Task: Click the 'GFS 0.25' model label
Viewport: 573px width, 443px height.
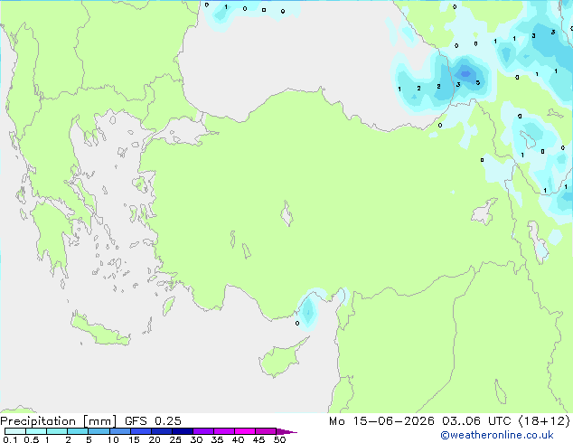Action: coord(153,421)
